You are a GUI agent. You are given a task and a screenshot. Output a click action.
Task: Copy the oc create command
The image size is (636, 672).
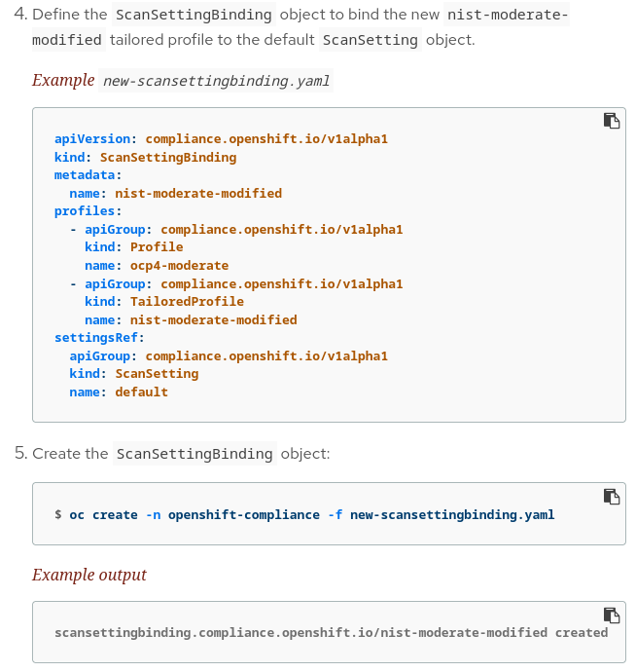click(611, 496)
